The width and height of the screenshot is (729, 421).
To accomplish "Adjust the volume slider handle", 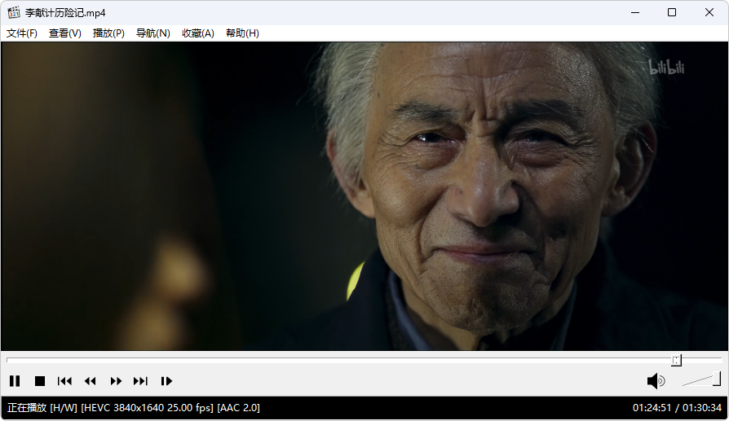I will (x=717, y=379).
